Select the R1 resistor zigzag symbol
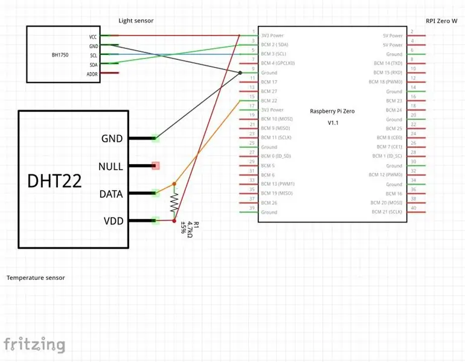Viewport: 465px width, 362px height. [175, 202]
